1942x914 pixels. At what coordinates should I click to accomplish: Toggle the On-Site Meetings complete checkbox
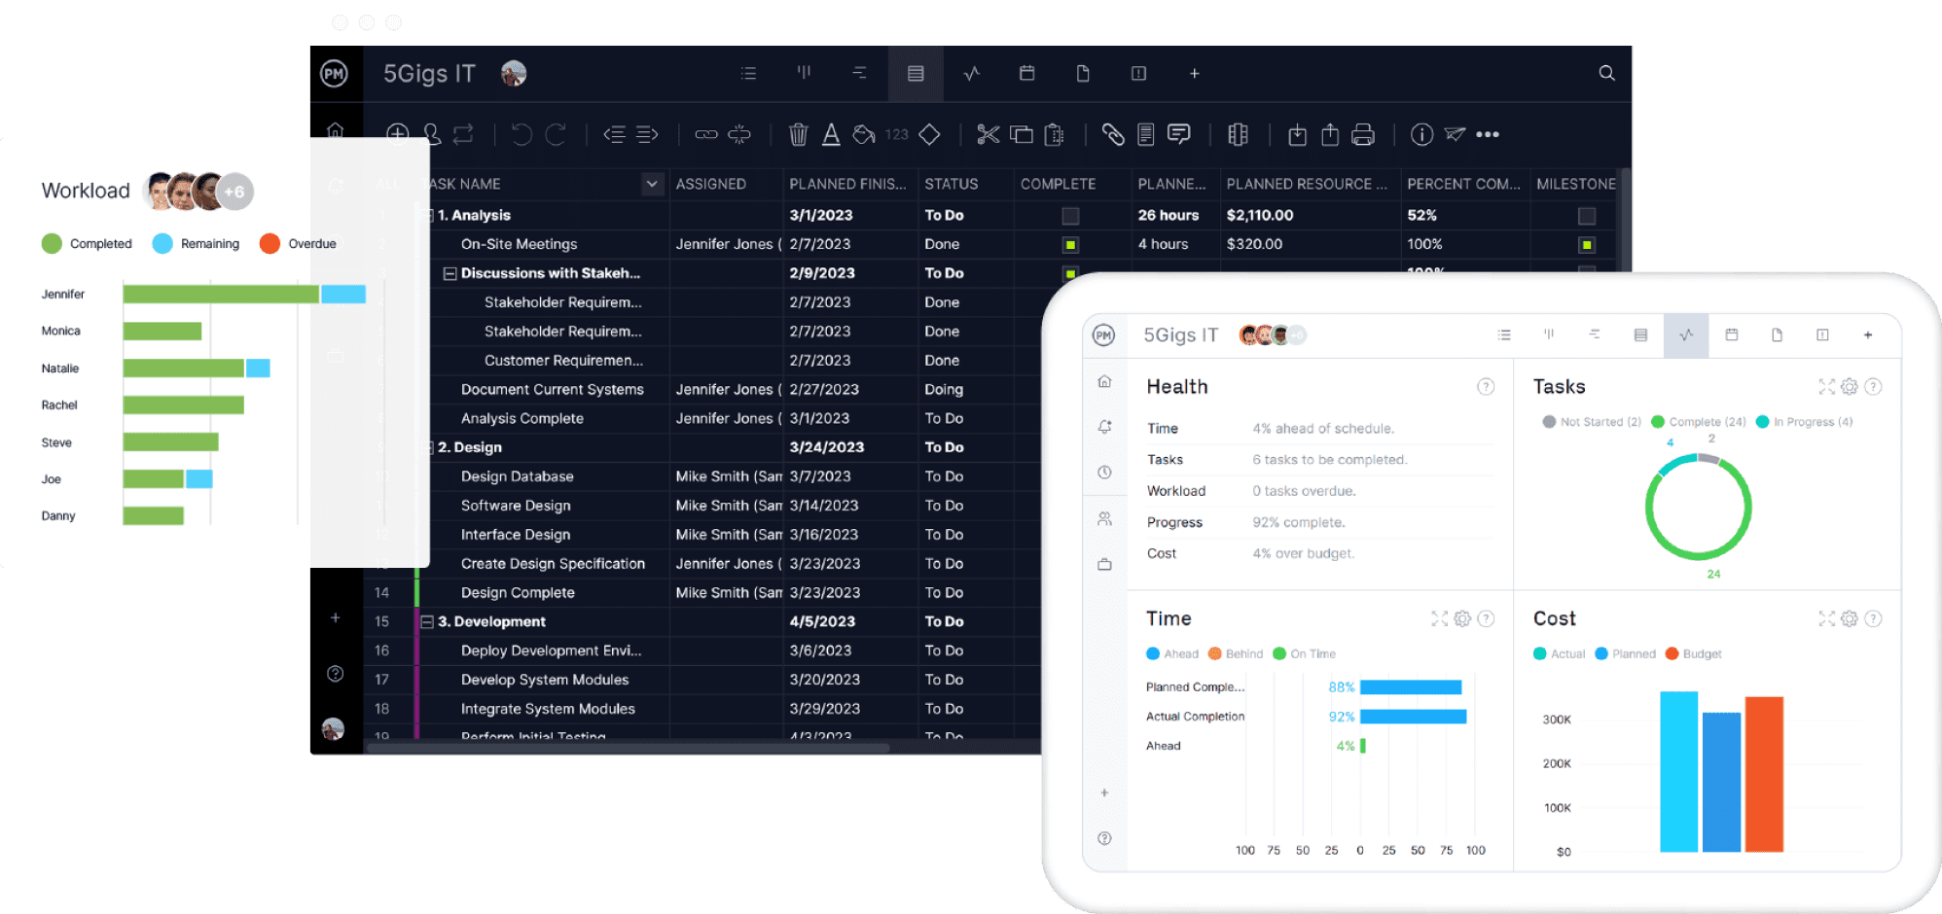point(1071,244)
